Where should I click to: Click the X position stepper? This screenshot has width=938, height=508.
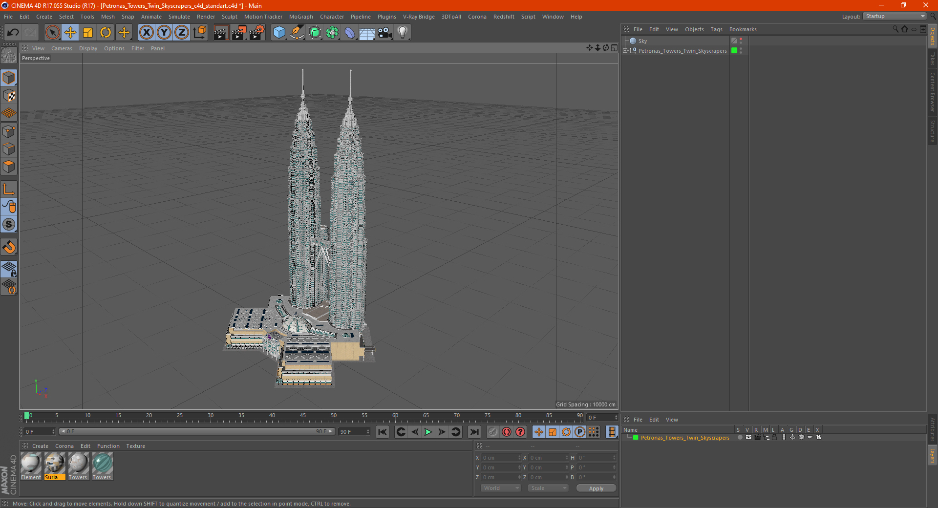tap(519, 458)
